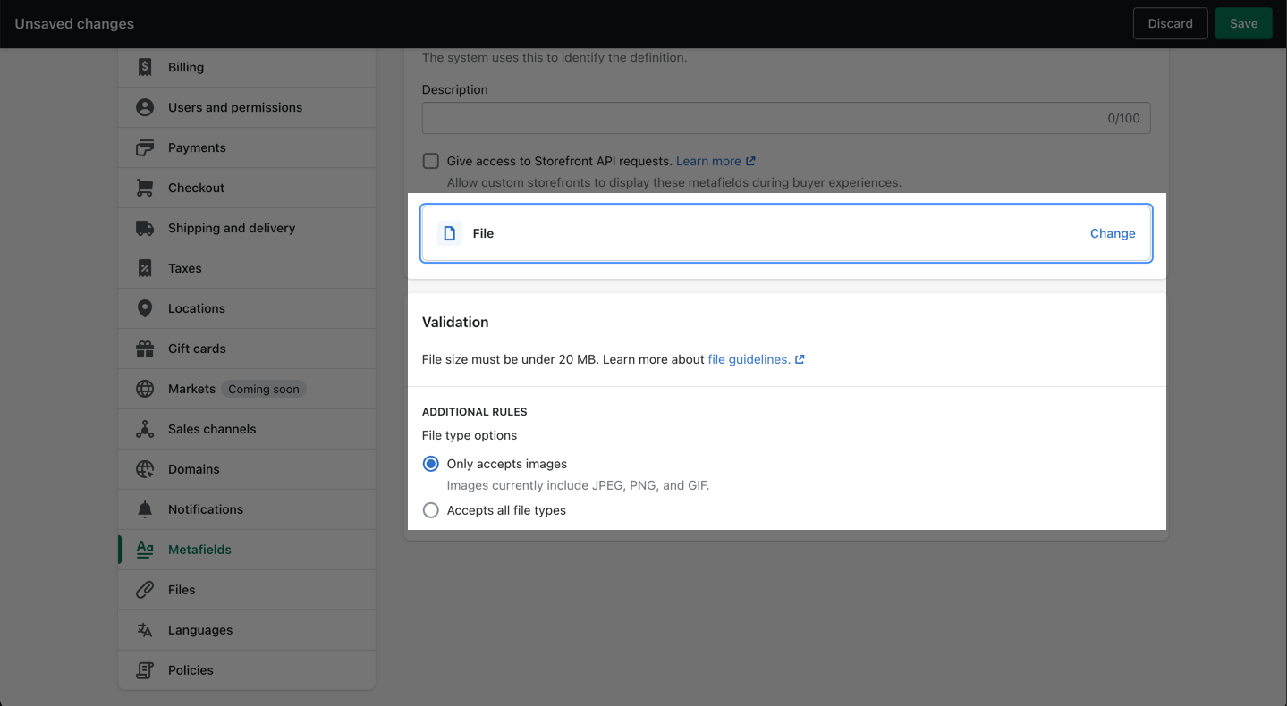Open Files settings

(x=247, y=590)
